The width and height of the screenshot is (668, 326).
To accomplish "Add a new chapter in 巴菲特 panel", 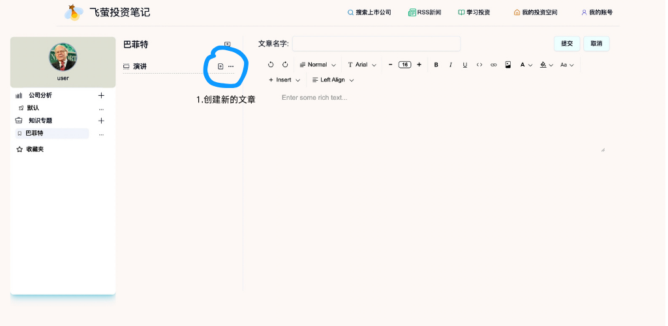I will 228,44.
